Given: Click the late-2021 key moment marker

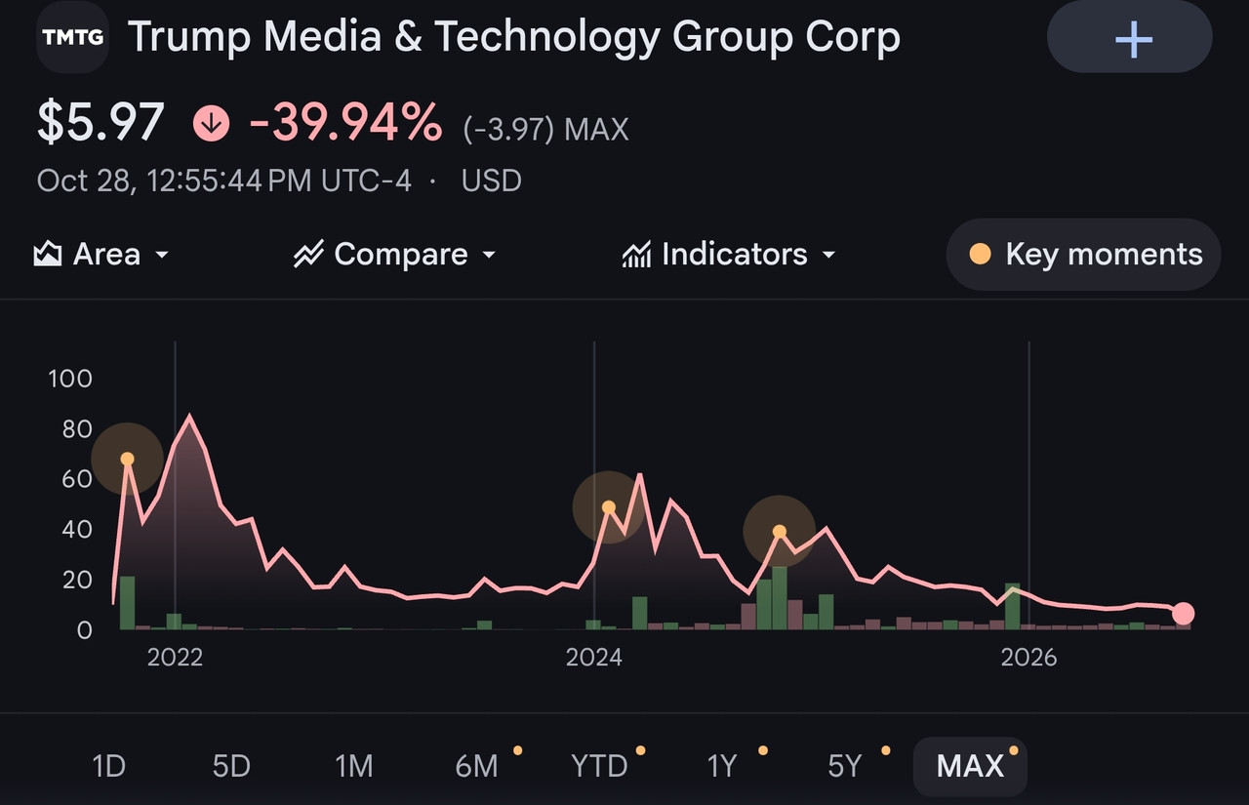Looking at the screenshot, I should click(127, 459).
